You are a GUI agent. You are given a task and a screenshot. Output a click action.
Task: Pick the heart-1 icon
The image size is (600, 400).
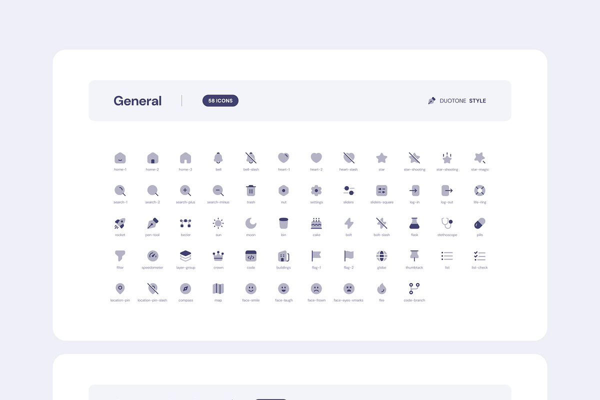283,158
